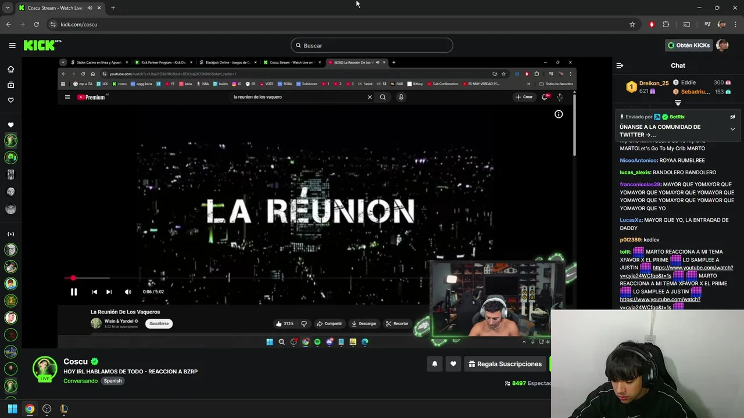Click the YouTube Compartir button
Image resolution: width=744 pixels, height=418 pixels.
coord(329,323)
